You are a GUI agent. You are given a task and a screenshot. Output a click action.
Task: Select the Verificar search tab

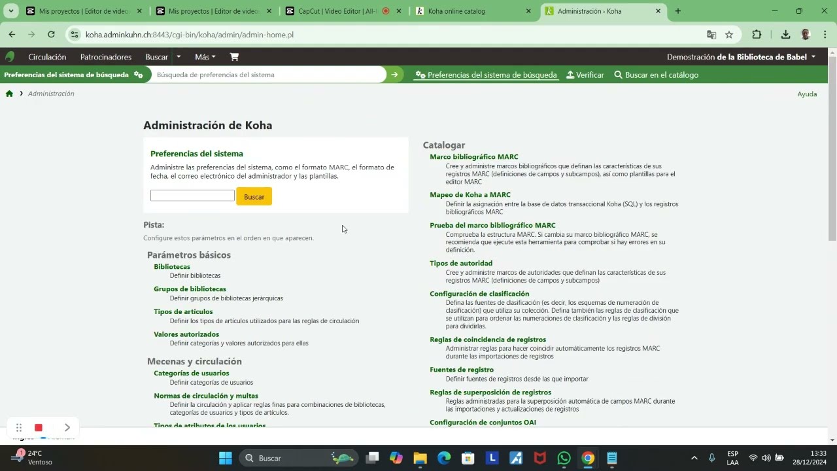coord(585,75)
